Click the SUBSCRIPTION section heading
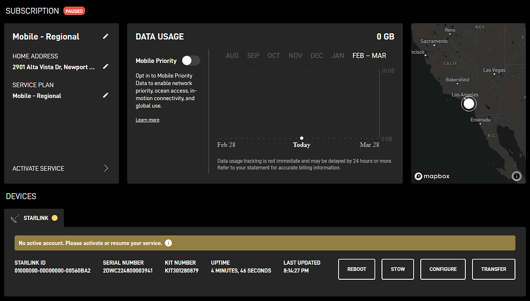 (x=33, y=11)
